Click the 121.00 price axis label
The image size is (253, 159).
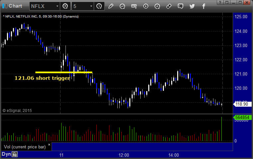[241, 74]
